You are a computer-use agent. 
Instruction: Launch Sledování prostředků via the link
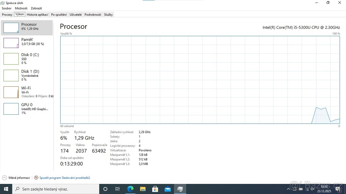click(64, 178)
